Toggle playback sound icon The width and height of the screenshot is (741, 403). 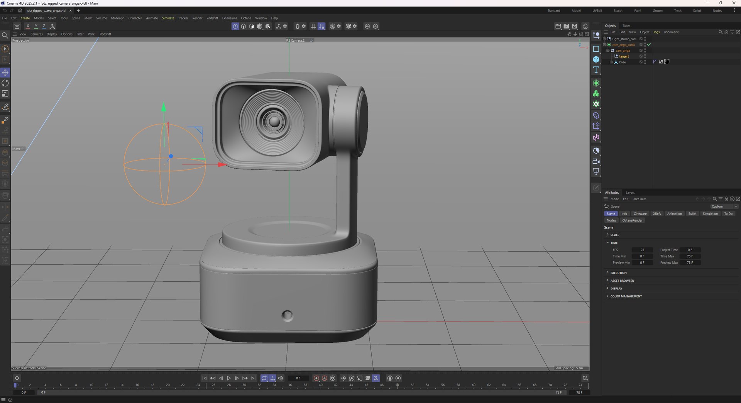[x=281, y=378]
